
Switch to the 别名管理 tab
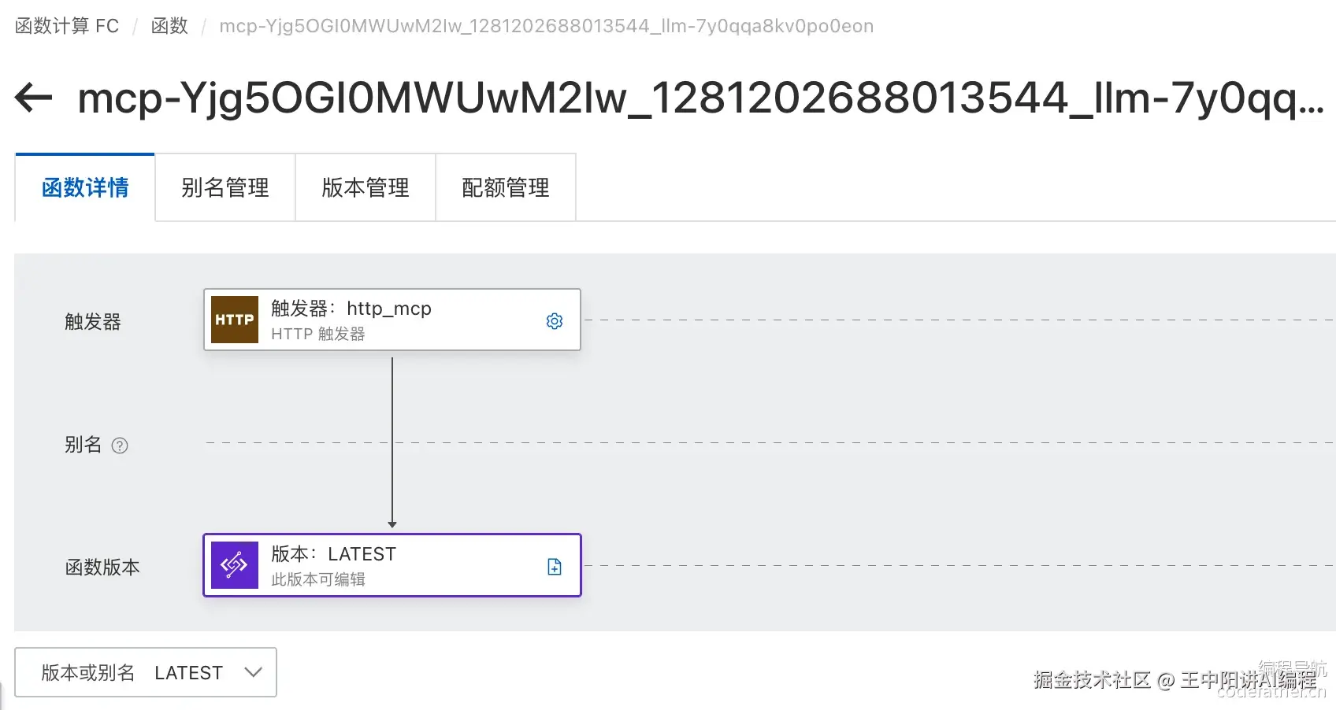pos(225,187)
